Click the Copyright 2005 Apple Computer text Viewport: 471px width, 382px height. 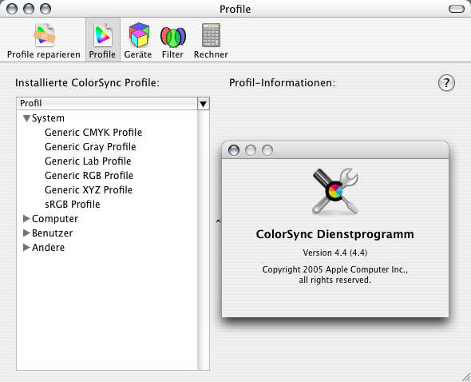click(x=335, y=275)
